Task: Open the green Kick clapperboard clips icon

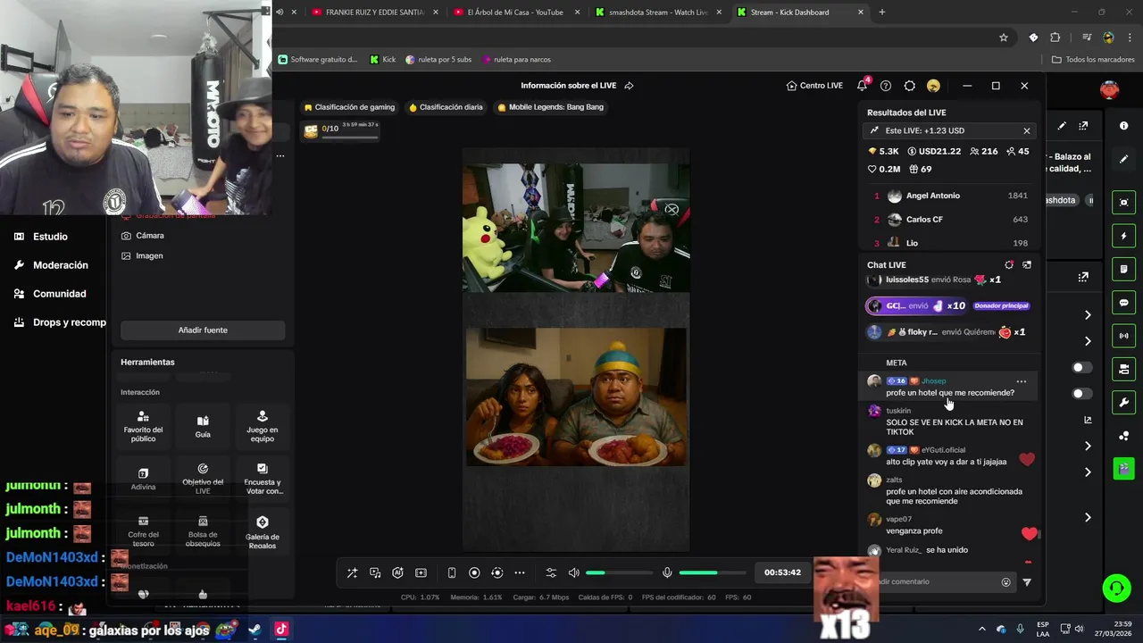Action: pyautogui.click(x=1123, y=468)
